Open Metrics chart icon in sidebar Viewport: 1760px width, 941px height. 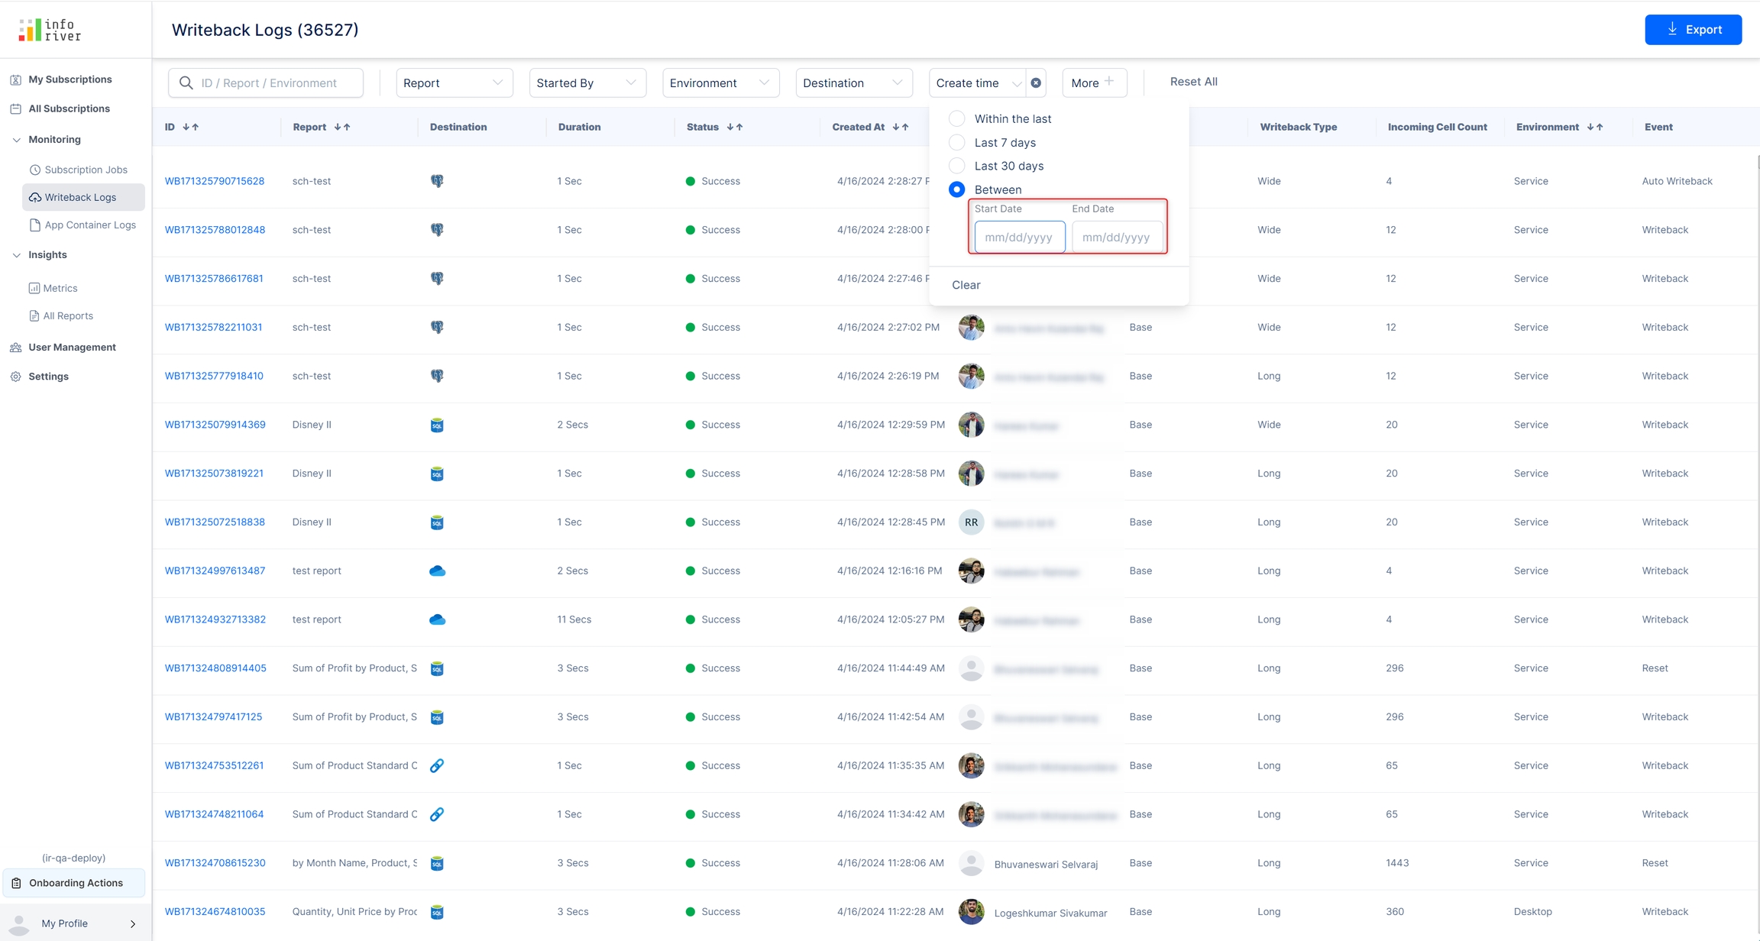[x=34, y=288]
